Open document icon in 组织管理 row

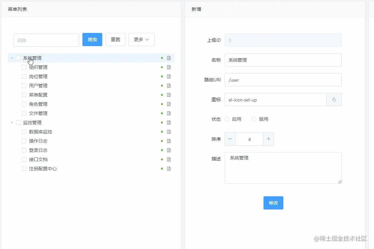[x=169, y=67]
